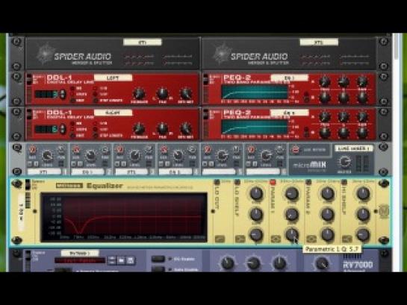Click microMIX channel 6 Level knob
Image resolution: width=407 pixels, height=305 pixels.
pos(266,155)
